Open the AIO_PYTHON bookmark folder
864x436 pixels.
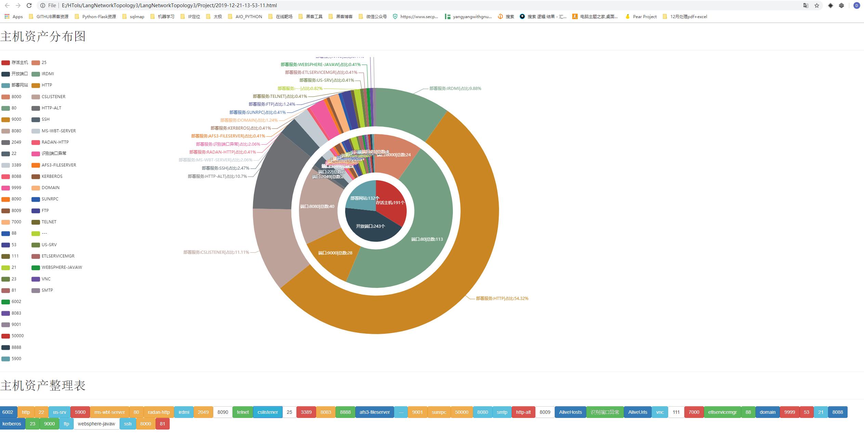coord(245,16)
